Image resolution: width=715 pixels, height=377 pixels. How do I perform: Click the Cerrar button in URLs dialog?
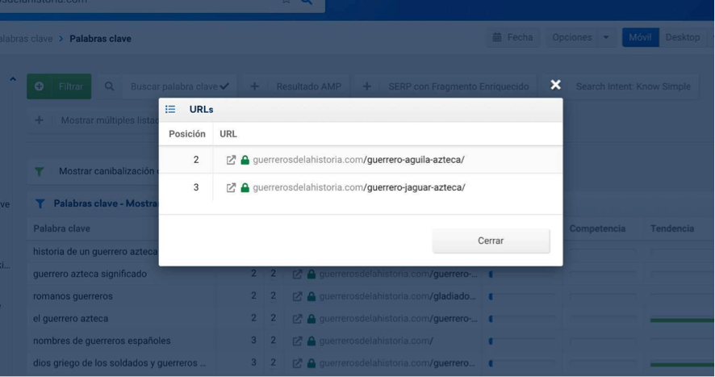491,241
